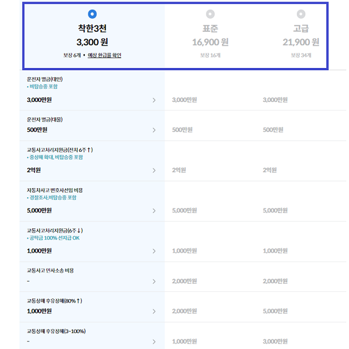Select the 고급 plan radio button
349x349 pixels.
click(x=301, y=14)
